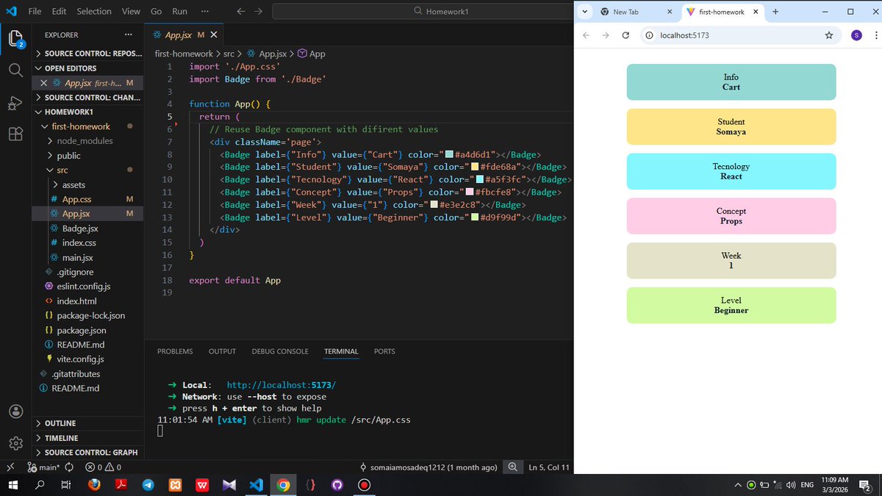Open the notification center icon
Viewport: 882px width, 496px height.
(865, 485)
